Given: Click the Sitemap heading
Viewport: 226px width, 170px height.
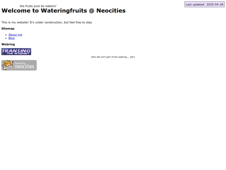Looking at the screenshot, I should [x=8, y=29].
